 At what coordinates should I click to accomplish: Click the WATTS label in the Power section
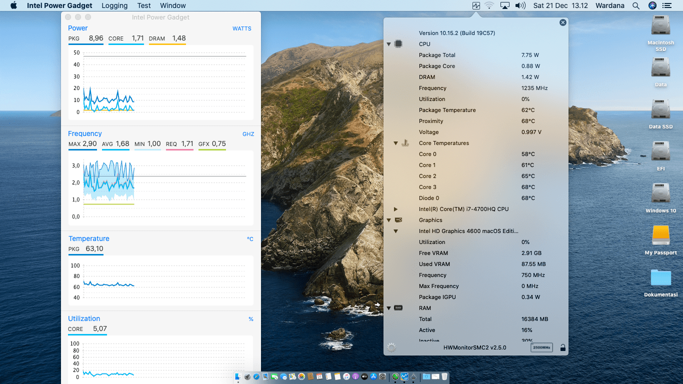click(242, 28)
